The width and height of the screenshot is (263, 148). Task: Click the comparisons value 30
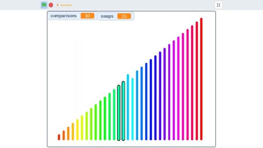click(88, 16)
